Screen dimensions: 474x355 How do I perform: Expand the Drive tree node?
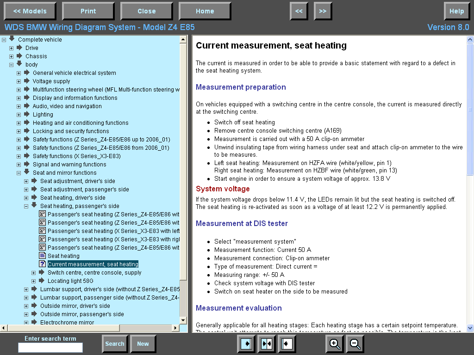click(11, 48)
